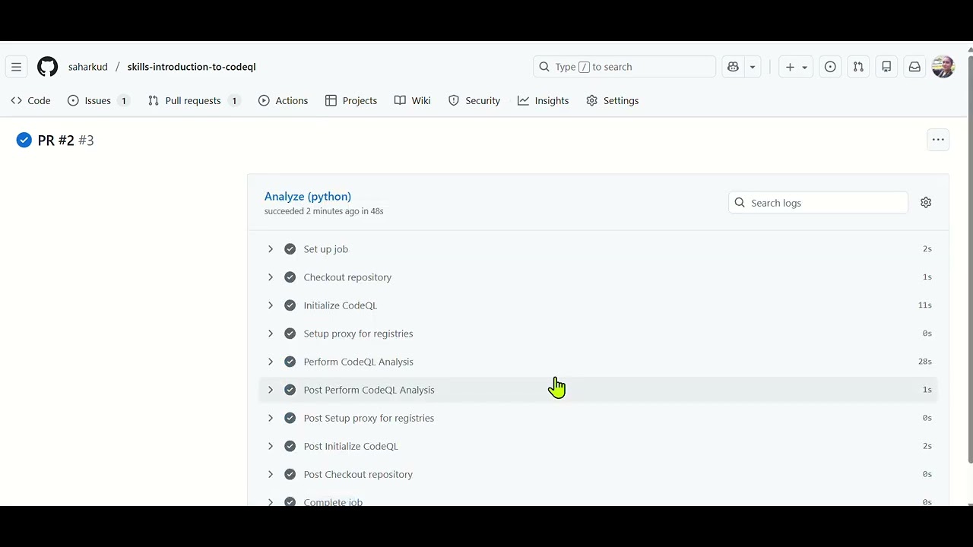
Task: Switch to the Actions tab
Action: pyautogui.click(x=283, y=100)
